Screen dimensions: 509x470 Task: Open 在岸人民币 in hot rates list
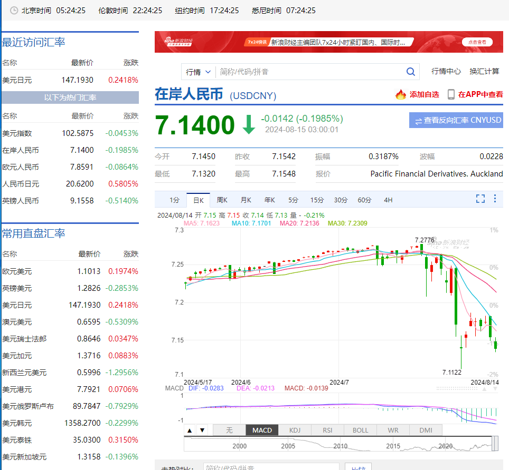click(x=70, y=150)
